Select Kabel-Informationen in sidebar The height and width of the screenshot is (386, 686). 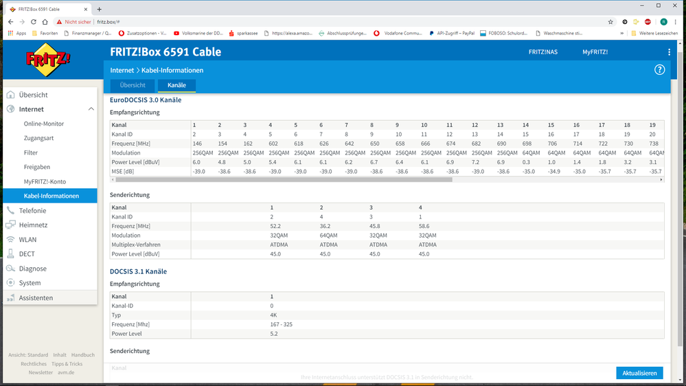50,196
